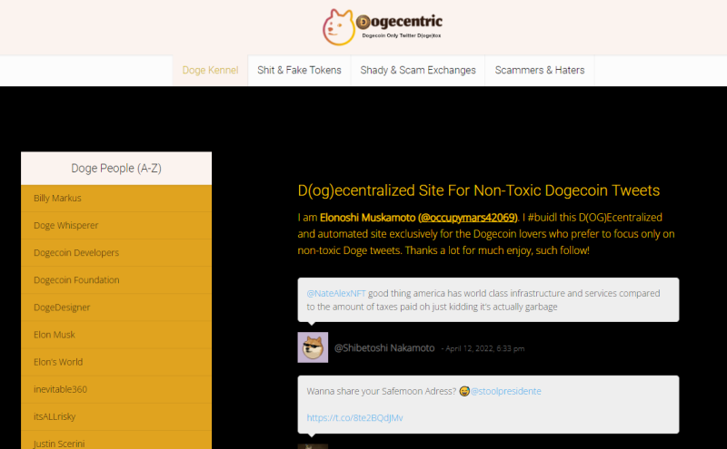Click the Doge People (A-Z) header
The image size is (727, 449).
[116, 168]
